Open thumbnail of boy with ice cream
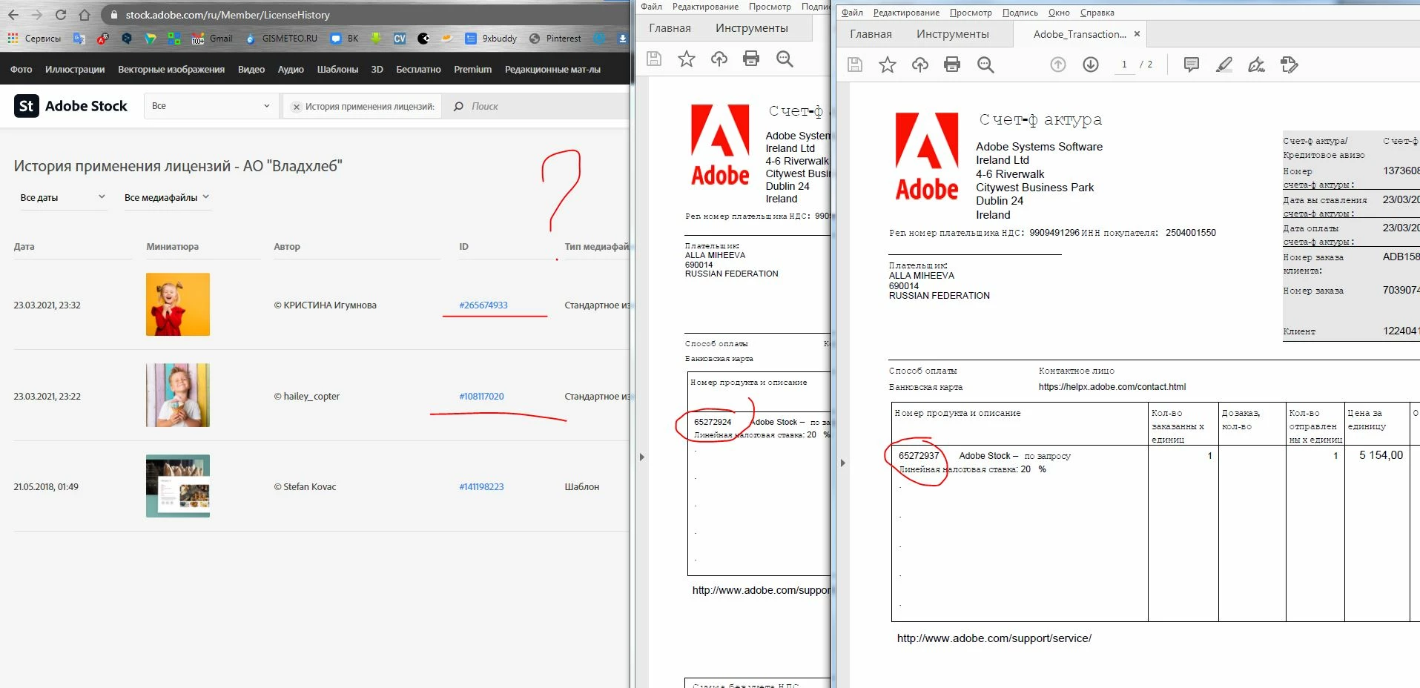This screenshot has height=688, width=1420. point(178,395)
